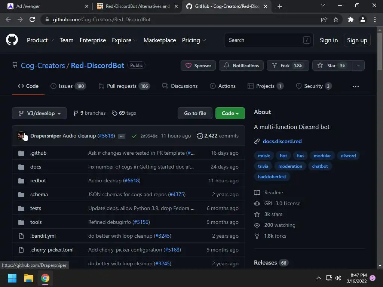Screen dimensions: 383x287
Task: Open new browser tab with plus icon
Action: [280, 6]
